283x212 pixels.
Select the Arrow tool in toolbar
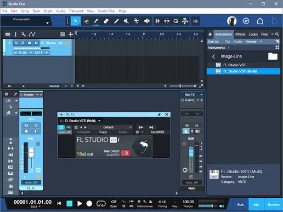coord(76,21)
